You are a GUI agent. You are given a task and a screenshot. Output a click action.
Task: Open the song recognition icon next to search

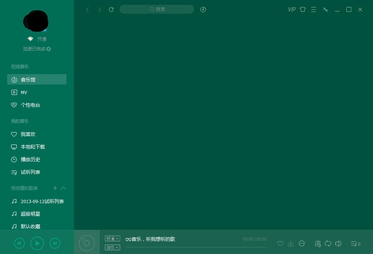click(x=203, y=10)
